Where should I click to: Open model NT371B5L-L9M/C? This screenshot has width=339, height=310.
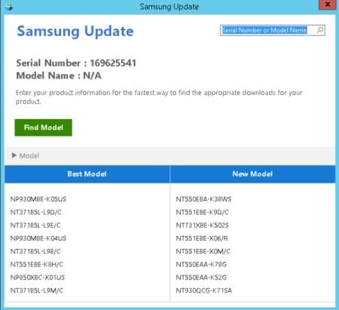pos(37,290)
